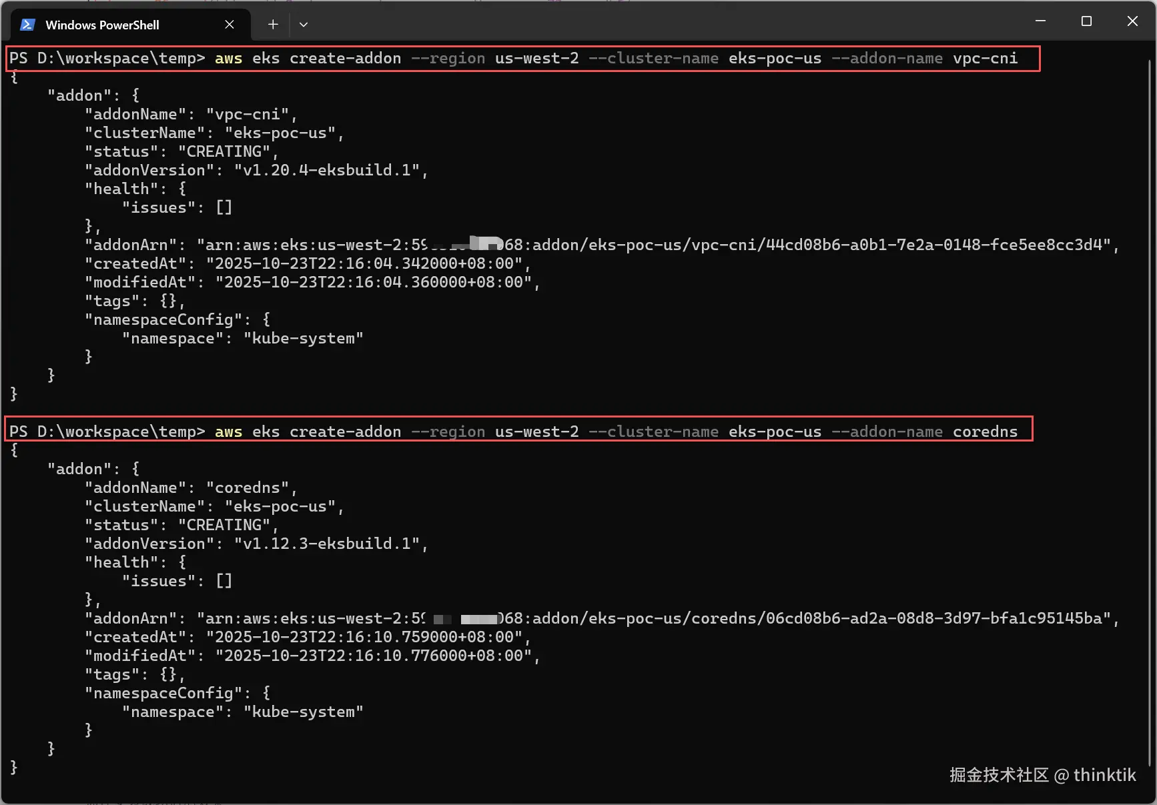The image size is (1157, 805).
Task: Click addonVersion value v1.20.4-eksbuild.1
Action: point(326,170)
